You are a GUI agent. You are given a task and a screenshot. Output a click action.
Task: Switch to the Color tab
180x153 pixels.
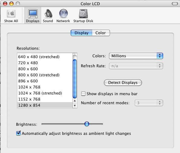click(101, 33)
